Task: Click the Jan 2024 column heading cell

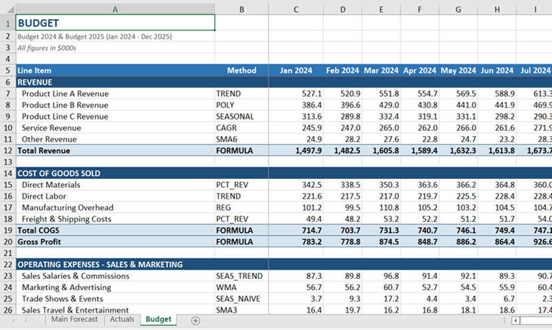Action: click(296, 70)
